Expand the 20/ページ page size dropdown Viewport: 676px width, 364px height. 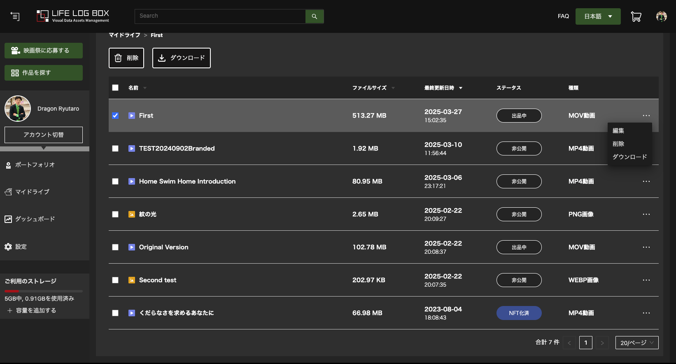tap(636, 343)
